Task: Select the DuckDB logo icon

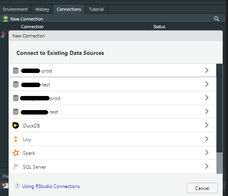Action: tap(16, 125)
